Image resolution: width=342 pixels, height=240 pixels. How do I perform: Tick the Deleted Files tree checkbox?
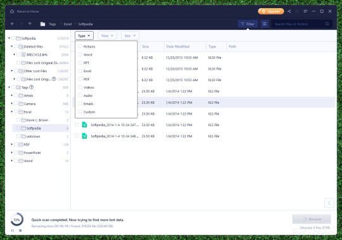tap(16, 46)
